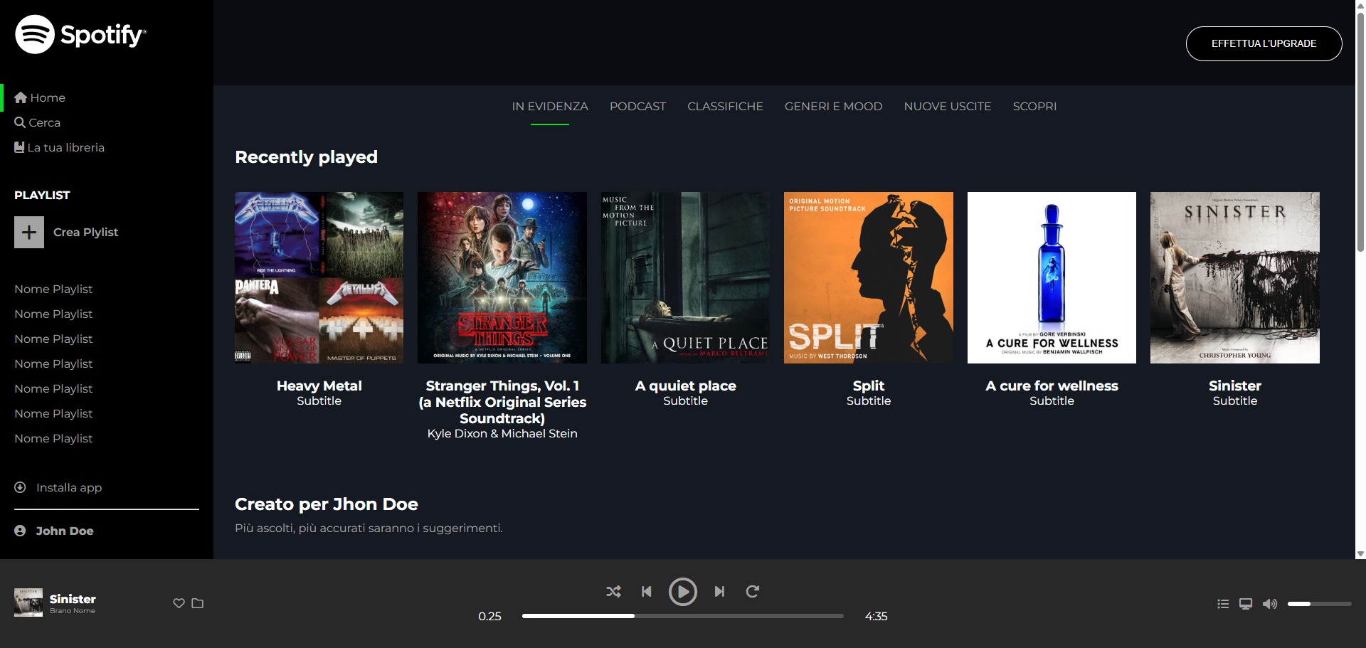Click 'A cure for wellness' title
Screen dimensions: 1366x648
click(1052, 386)
